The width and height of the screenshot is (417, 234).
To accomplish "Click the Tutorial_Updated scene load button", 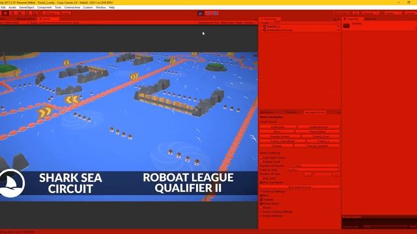I will [317, 146].
